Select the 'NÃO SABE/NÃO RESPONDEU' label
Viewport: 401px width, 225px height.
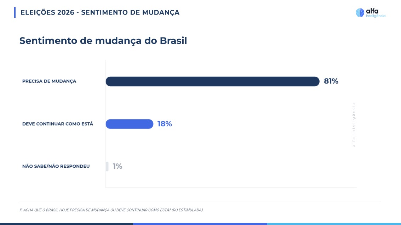(56, 166)
